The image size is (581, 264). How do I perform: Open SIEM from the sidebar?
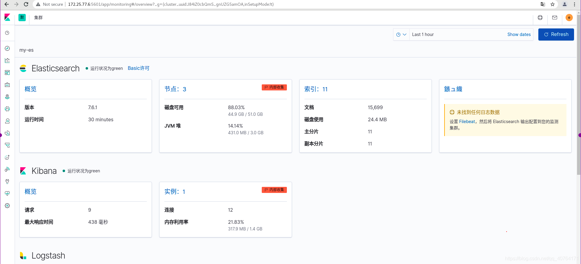pos(7,169)
